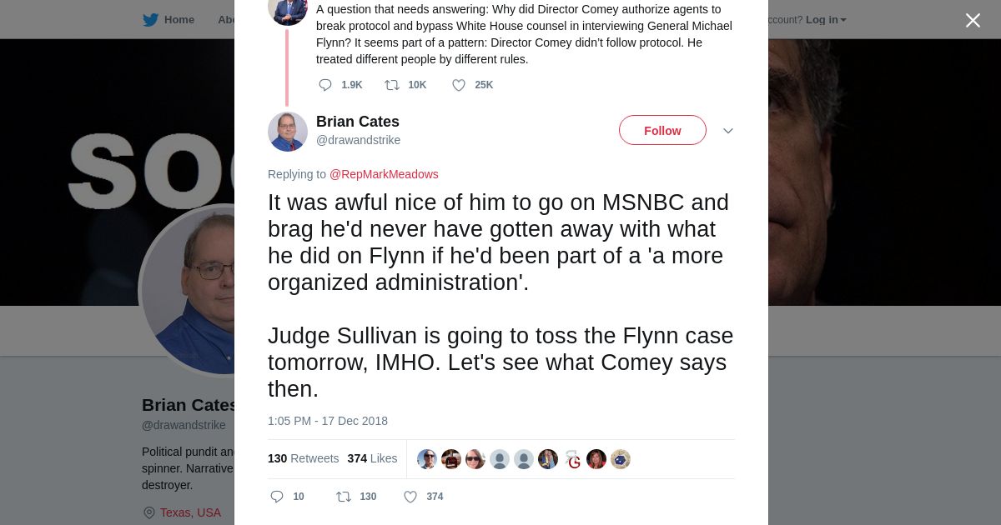Screen dimensions: 1001x525
Task: Click the Twitter bird Home icon
Action: (x=150, y=20)
